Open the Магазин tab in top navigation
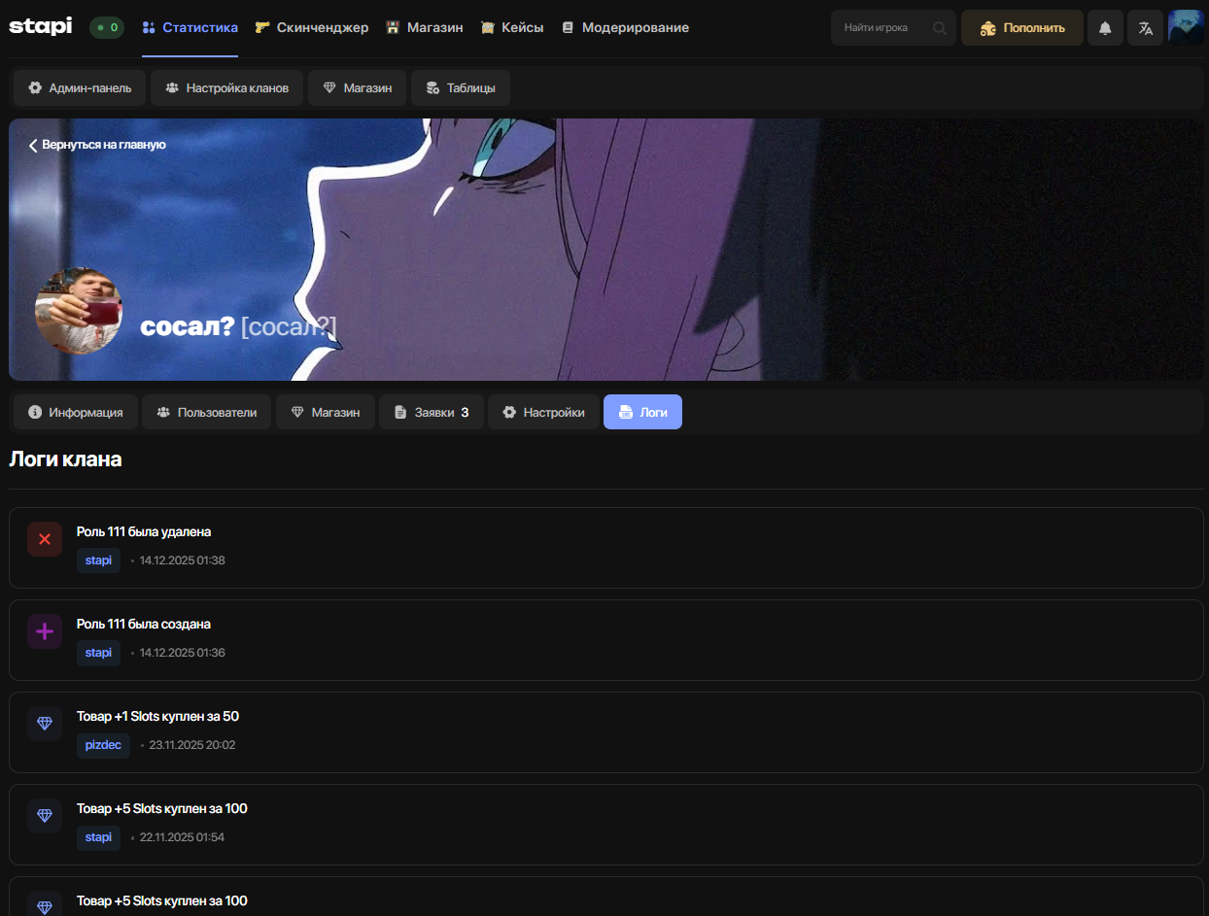The height and width of the screenshot is (916, 1209). tap(425, 27)
